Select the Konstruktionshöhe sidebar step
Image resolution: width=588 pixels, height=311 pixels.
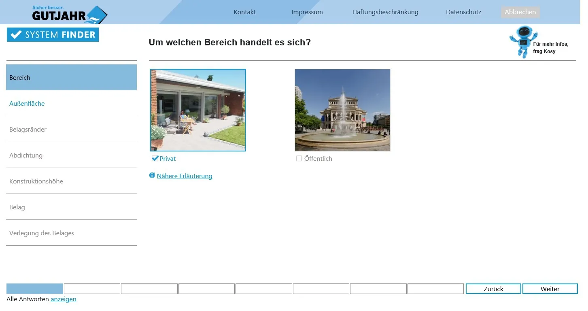coord(71,181)
